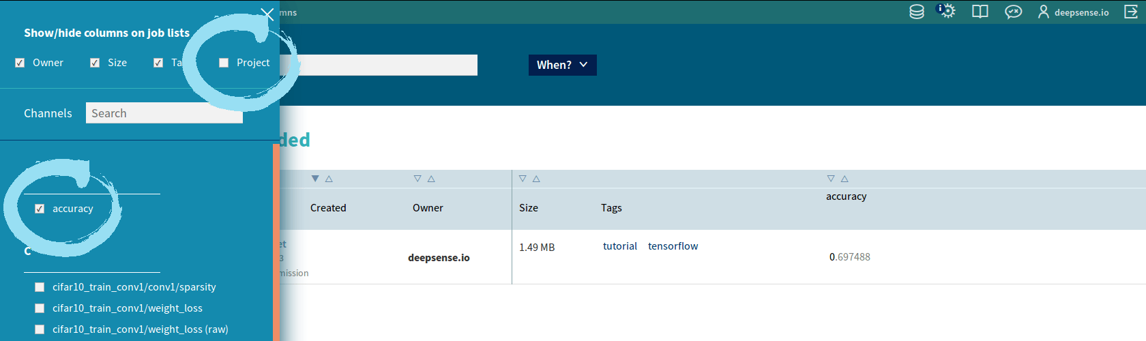Open the settings gear with info badge

click(947, 12)
